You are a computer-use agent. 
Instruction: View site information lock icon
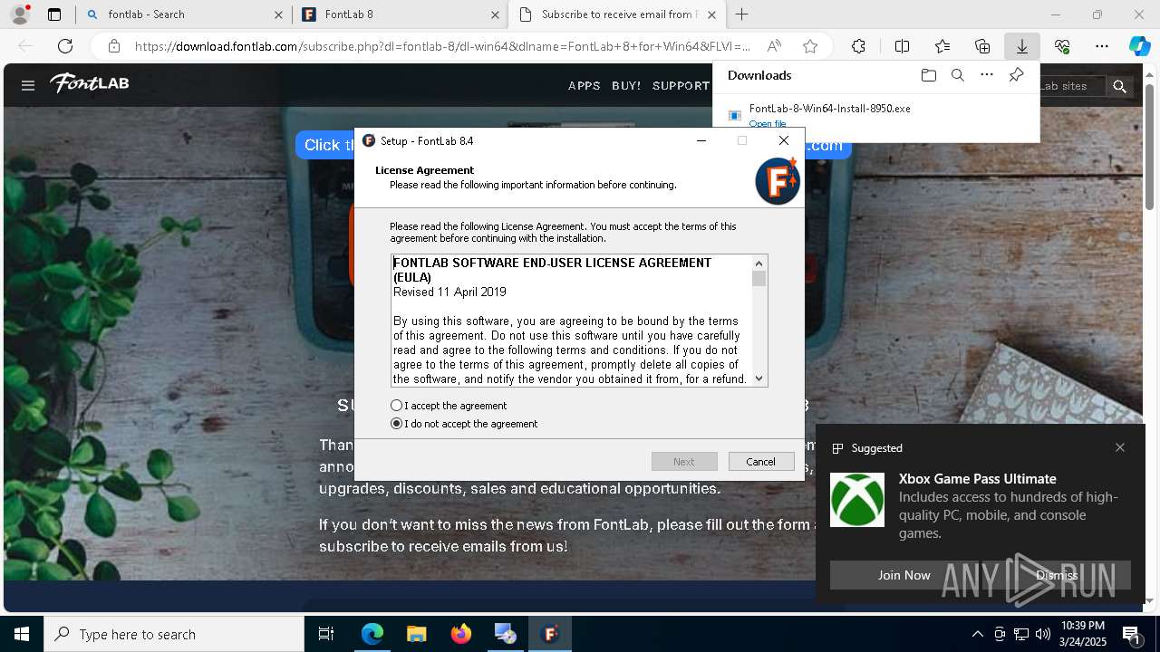[113, 46]
